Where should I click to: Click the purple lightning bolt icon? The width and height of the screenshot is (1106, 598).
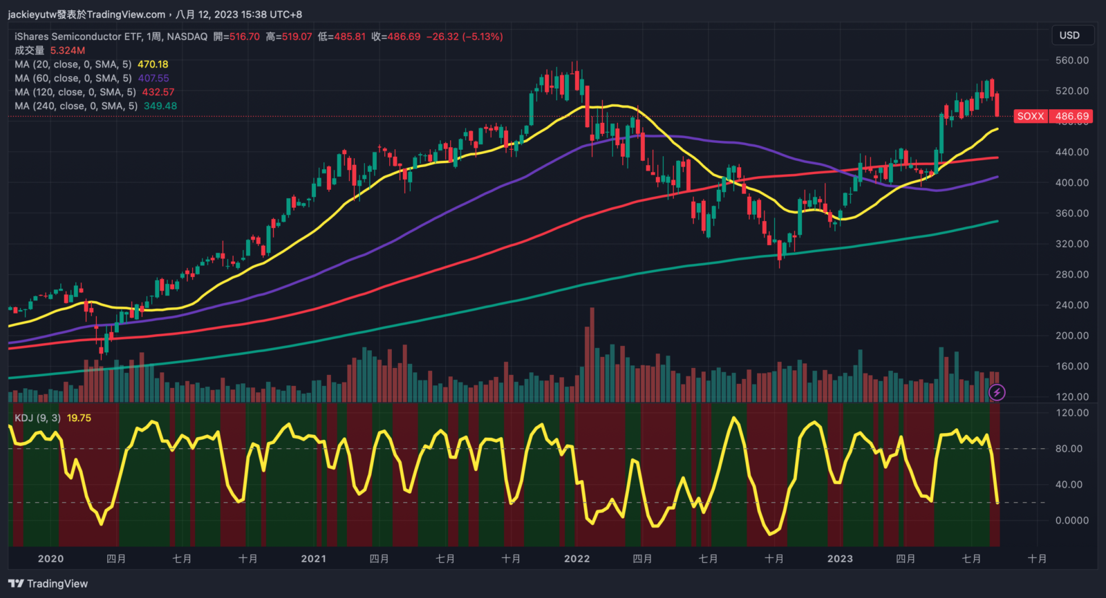point(996,392)
